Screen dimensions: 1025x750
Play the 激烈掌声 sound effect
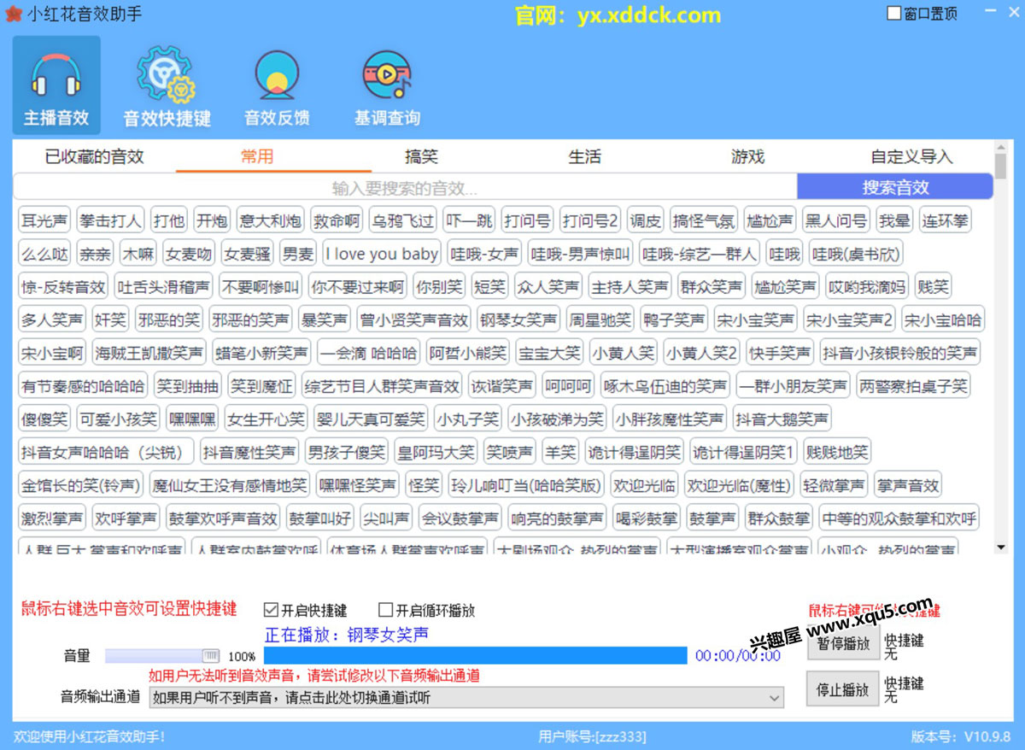click(52, 518)
